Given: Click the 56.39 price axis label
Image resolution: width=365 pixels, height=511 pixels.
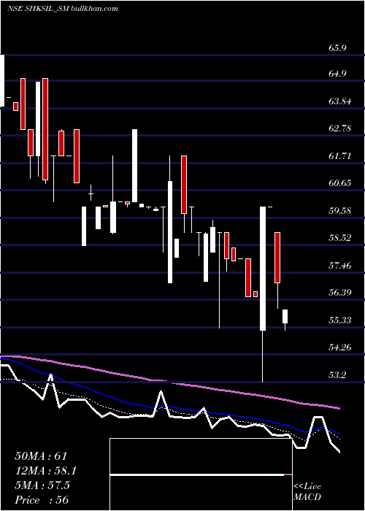Looking at the screenshot, I should click(x=340, y=292).
